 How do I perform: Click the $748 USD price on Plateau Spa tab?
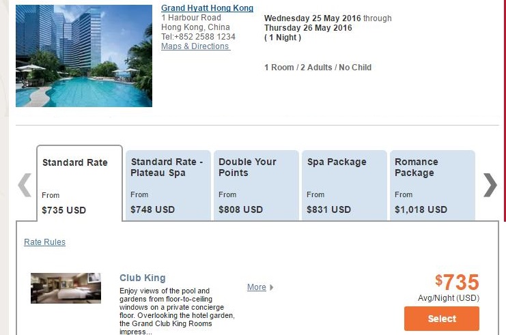[152, 209]
